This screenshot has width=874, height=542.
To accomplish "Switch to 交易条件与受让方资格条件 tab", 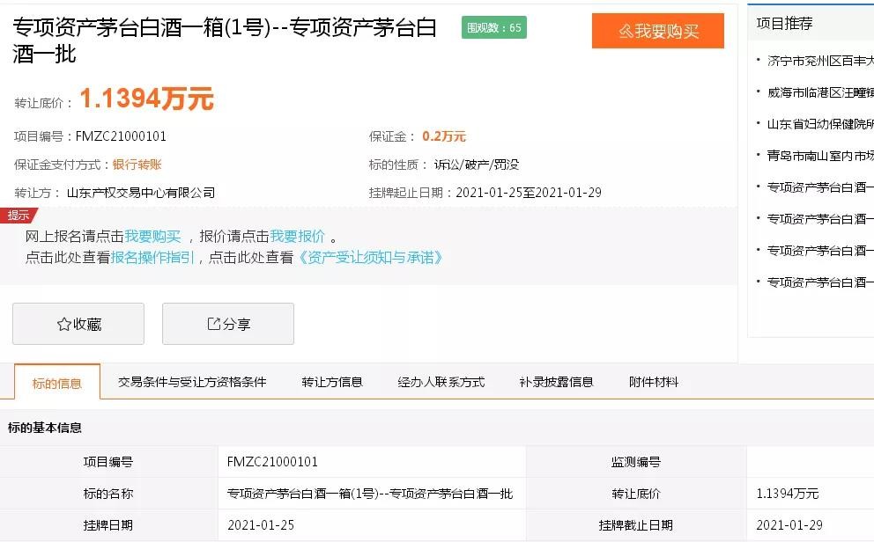I will pyautogui.click(x=192, y=382).
